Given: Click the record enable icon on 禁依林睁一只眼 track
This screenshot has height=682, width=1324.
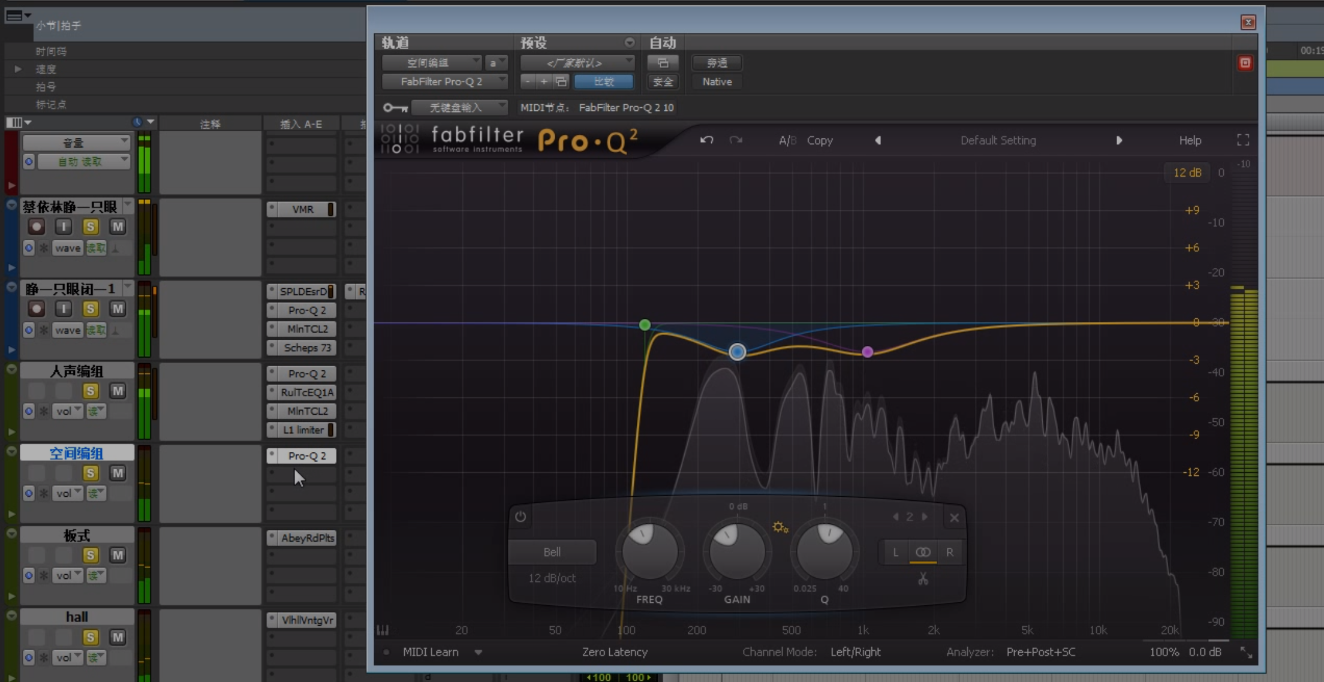Looking at the screenshot, I should [36, 226].
